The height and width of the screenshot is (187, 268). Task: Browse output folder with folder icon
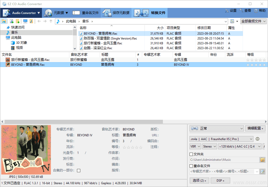click(262, 160)
